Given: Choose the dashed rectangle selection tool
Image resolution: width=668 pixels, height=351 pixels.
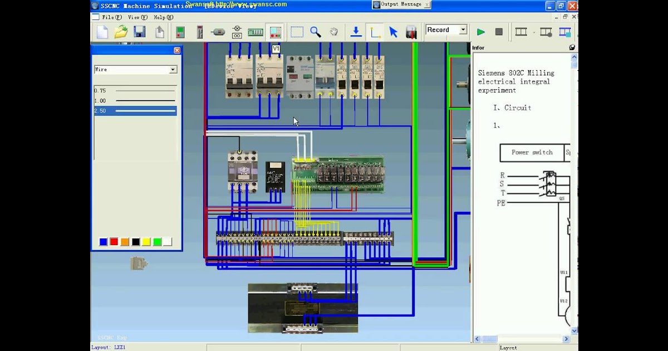Looking at the screenshot, I should point(297,32).
